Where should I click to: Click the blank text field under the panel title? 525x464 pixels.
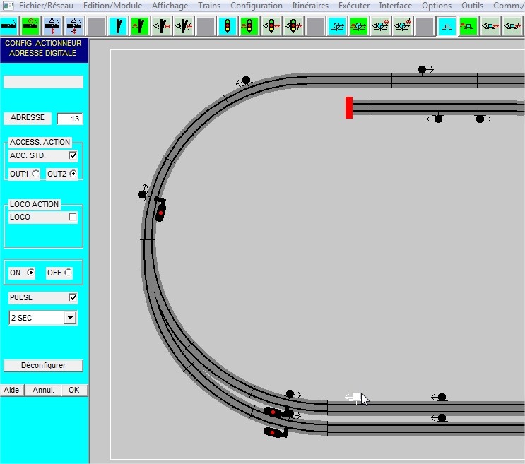click(x=43, y=82)
